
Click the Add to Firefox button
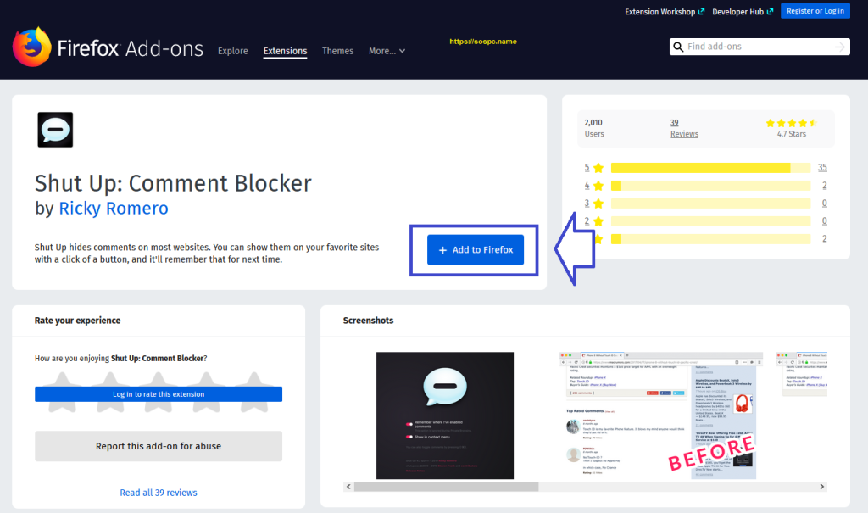(x=476, y=250)
